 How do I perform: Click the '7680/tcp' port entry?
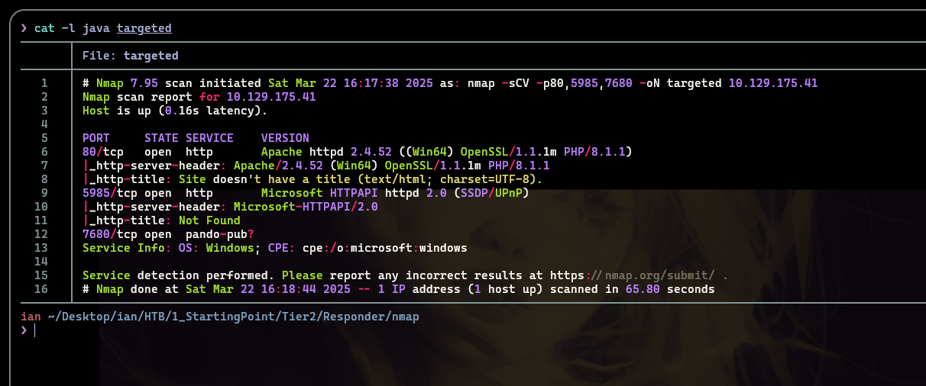[x=110, y=234]
